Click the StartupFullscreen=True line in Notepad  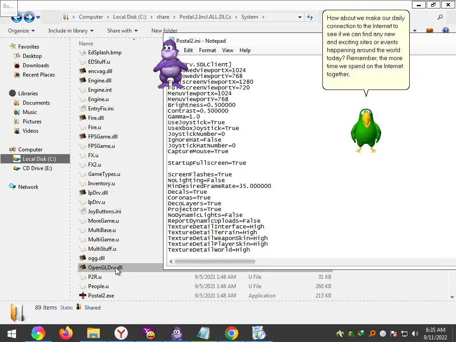(207, 163)
